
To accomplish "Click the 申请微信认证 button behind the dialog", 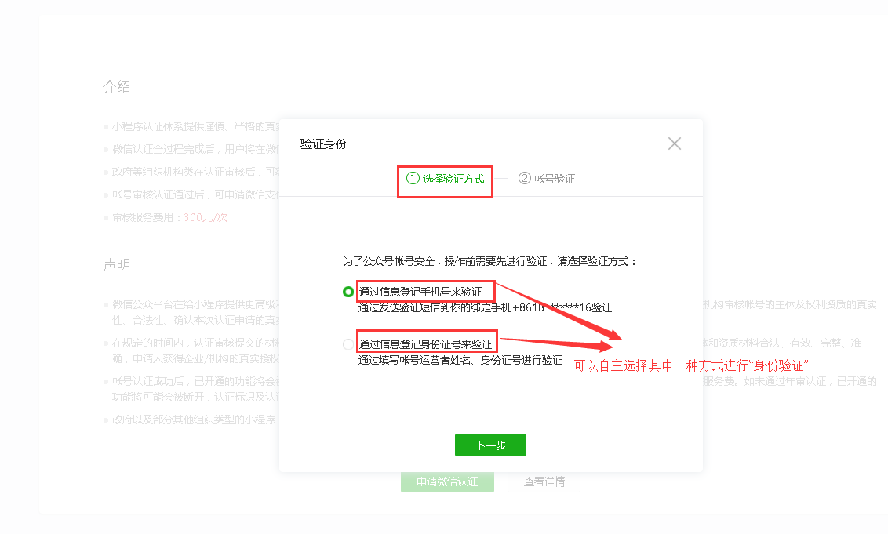I will [x=447, y=482].
